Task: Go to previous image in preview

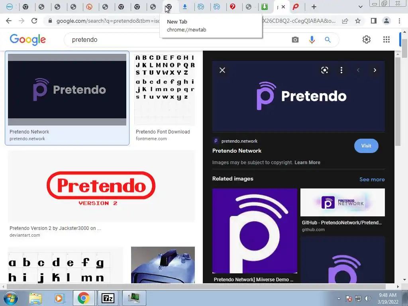Action: tap(358, 70)
